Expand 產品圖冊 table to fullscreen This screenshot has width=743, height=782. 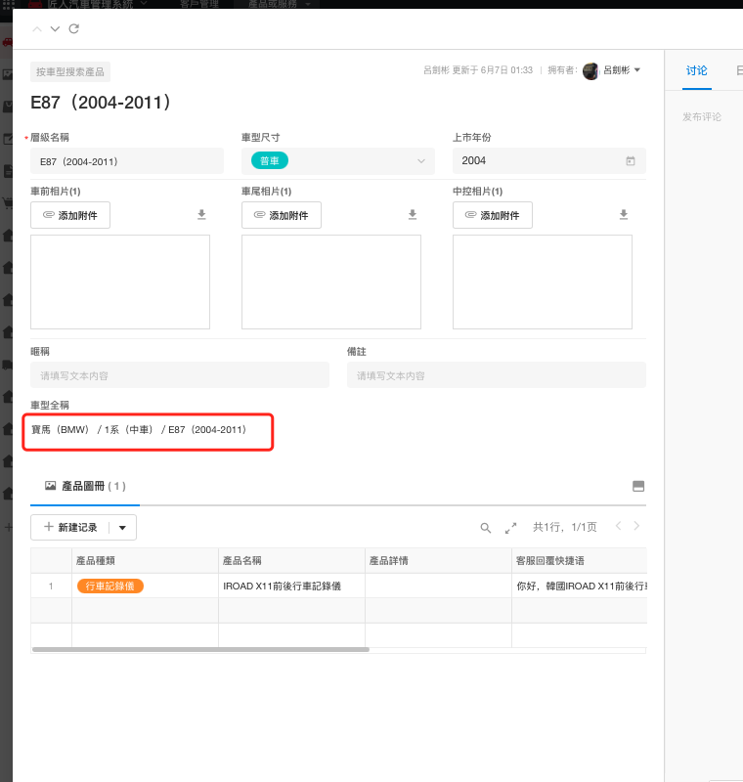pyautogui.click(x=510, y=528)
